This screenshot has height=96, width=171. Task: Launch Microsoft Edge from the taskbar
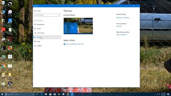(42, 94)
